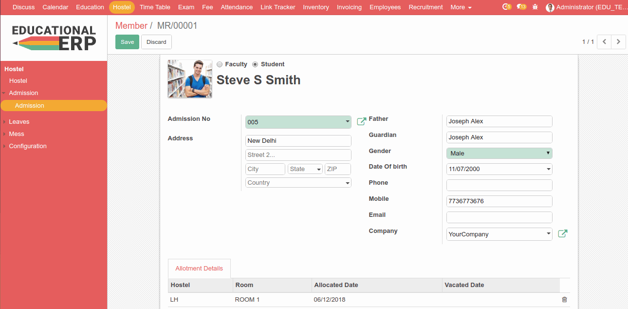The image size is (628, 309).
Task: Open the Time Table menu
Action: tap(155, 7)
